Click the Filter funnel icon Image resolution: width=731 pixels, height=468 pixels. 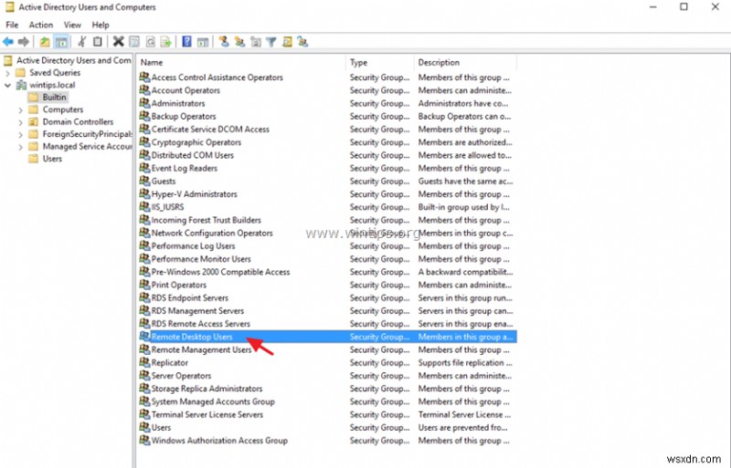271,42
